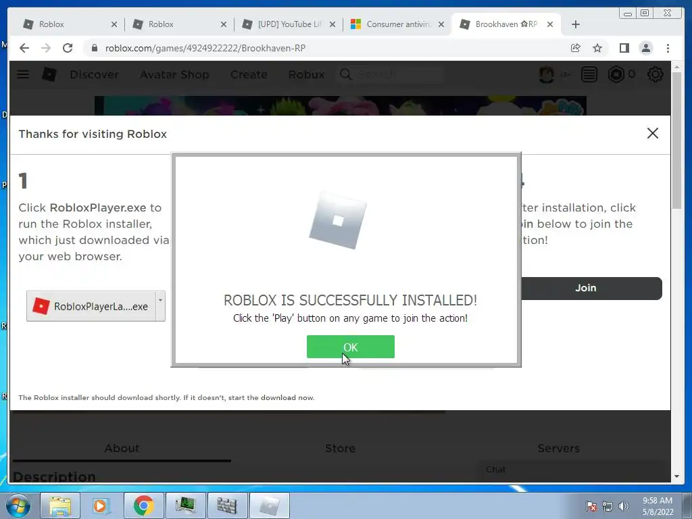Click the green OK button
This screenshot has width=692, height=519.
point(351,347)
